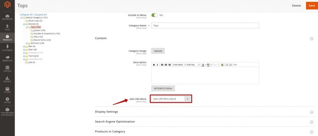Toggle the Include in Menu switch
318x136 pixels.
(x=155, y=15)
